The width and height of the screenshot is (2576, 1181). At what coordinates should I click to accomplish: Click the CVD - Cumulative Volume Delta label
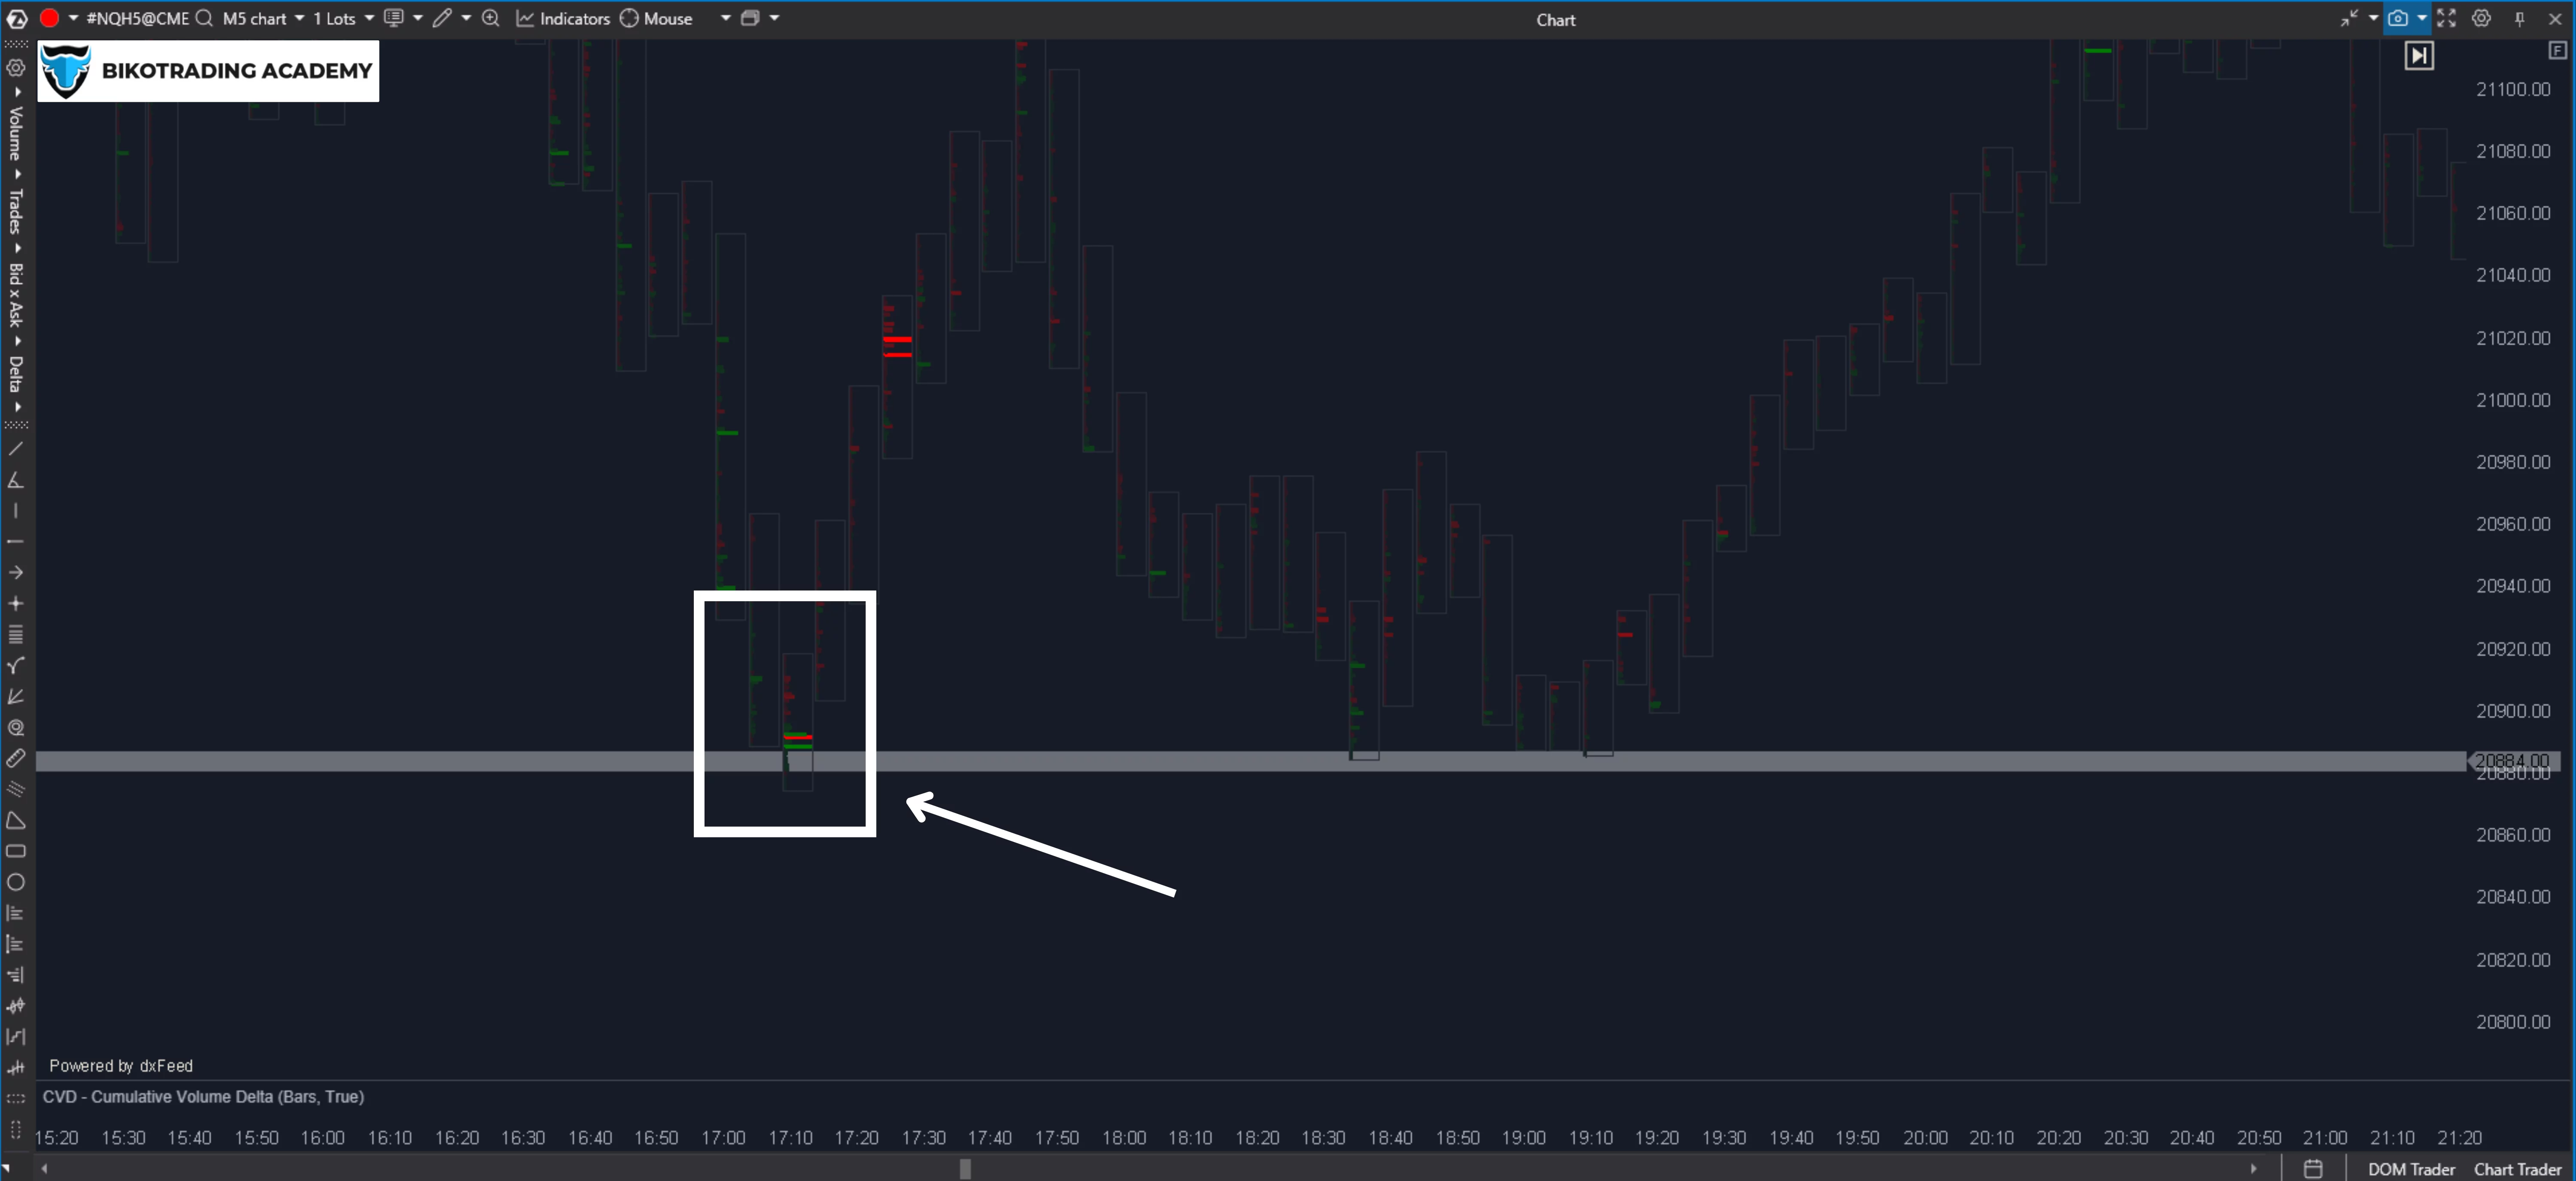[203, 1097]
